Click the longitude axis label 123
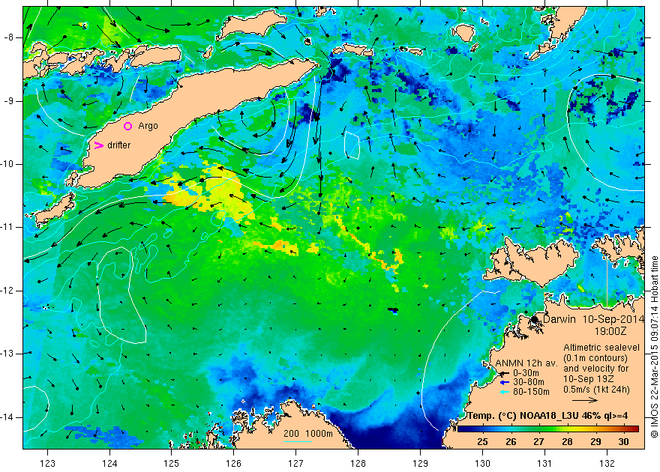Image resolution: width=660 pixels, height=472 pixels. pos(47,463)
